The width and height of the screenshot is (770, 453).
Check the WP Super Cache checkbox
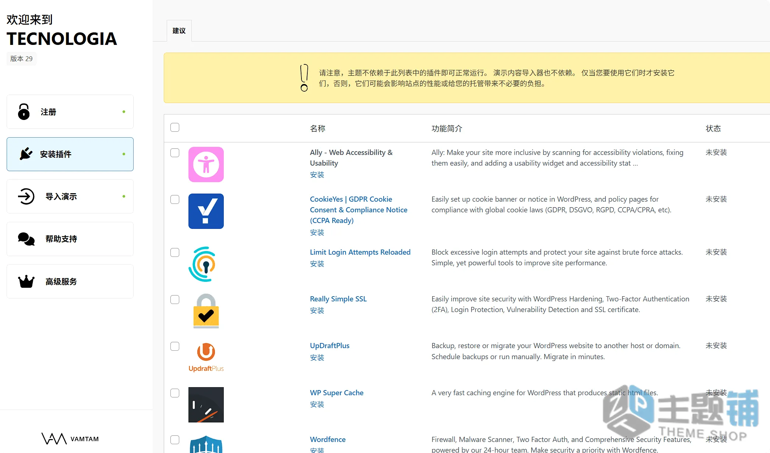click(175, 393)
